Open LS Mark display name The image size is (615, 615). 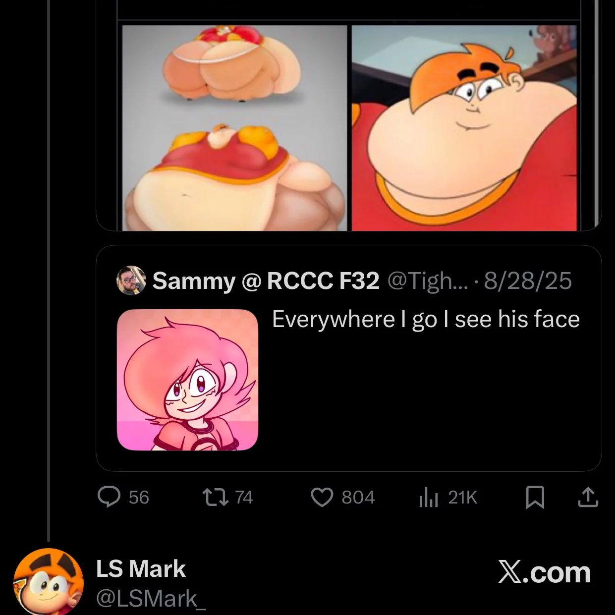point(141,568)
